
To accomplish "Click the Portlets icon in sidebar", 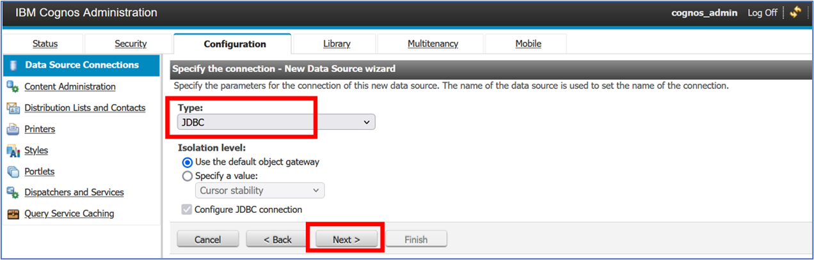I will coord(13,172).
